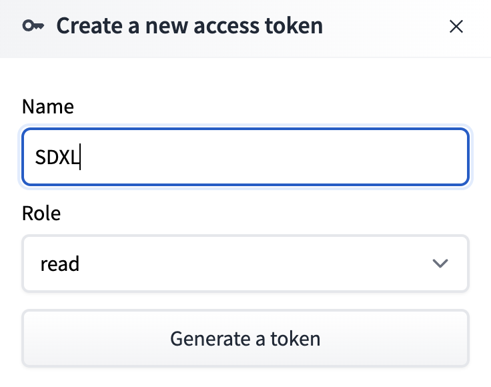
Task: Place cursor after SDXL text
Action: coord(80,157)
